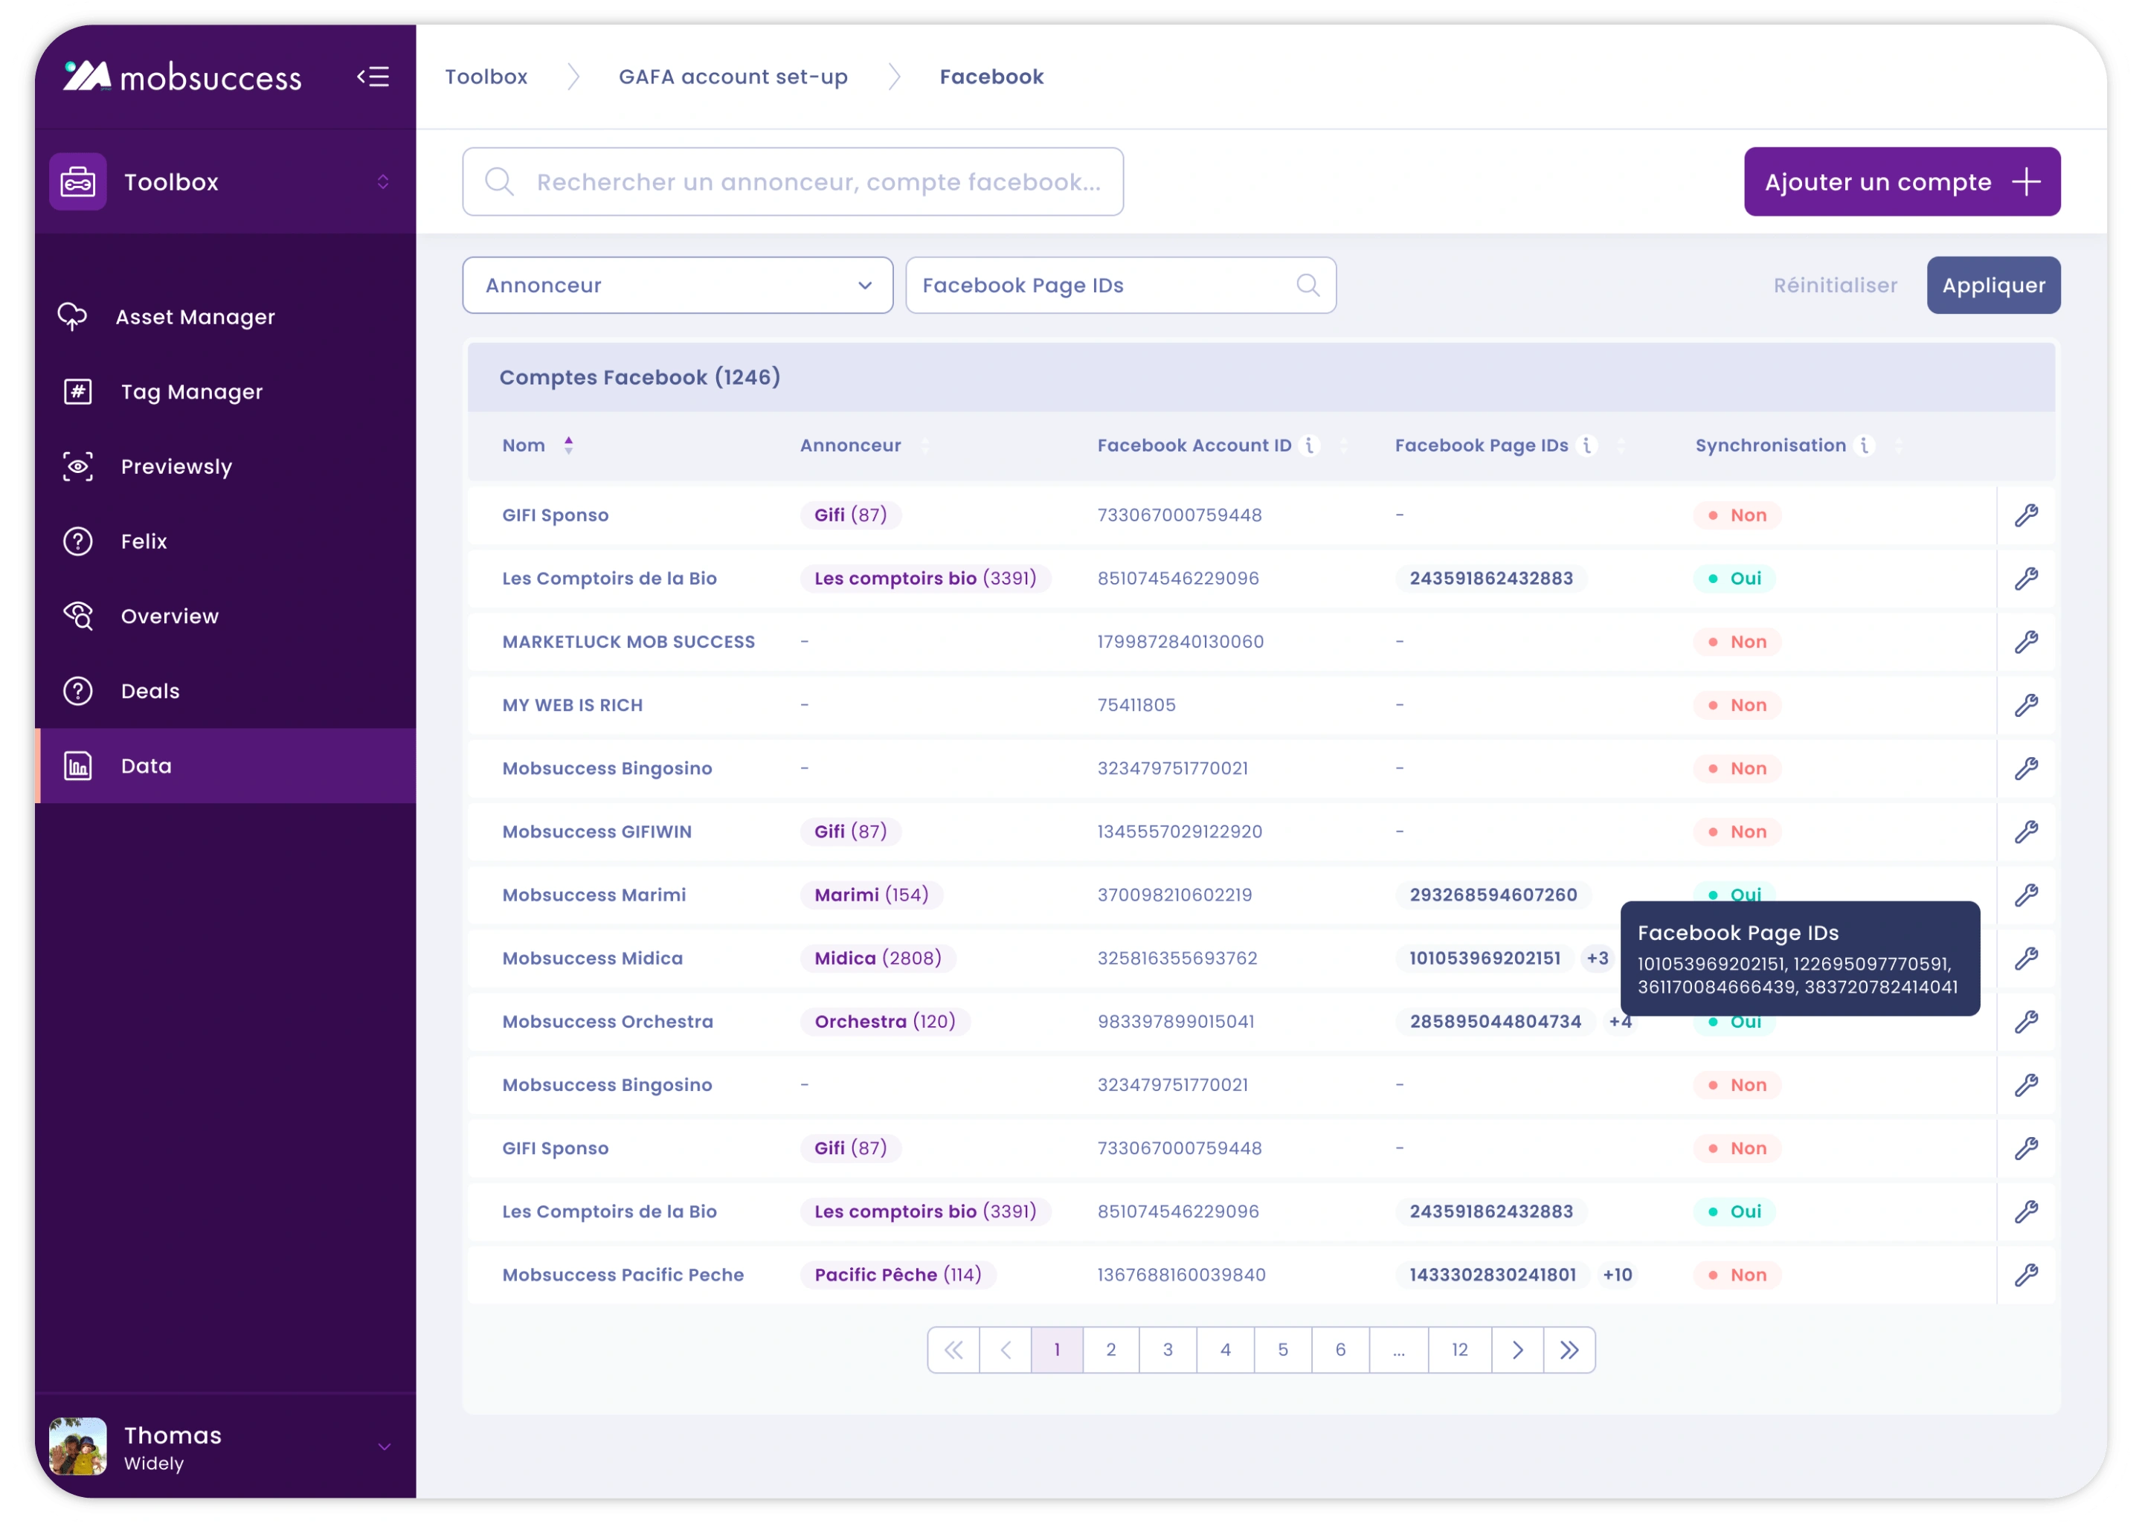The image size is (2142, 1523).
Task: Go to page 3 of the results
Action: coord(1168,1350)
